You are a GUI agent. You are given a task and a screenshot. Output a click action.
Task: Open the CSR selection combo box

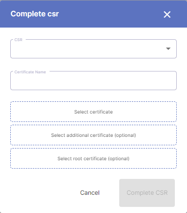[93, 49]
